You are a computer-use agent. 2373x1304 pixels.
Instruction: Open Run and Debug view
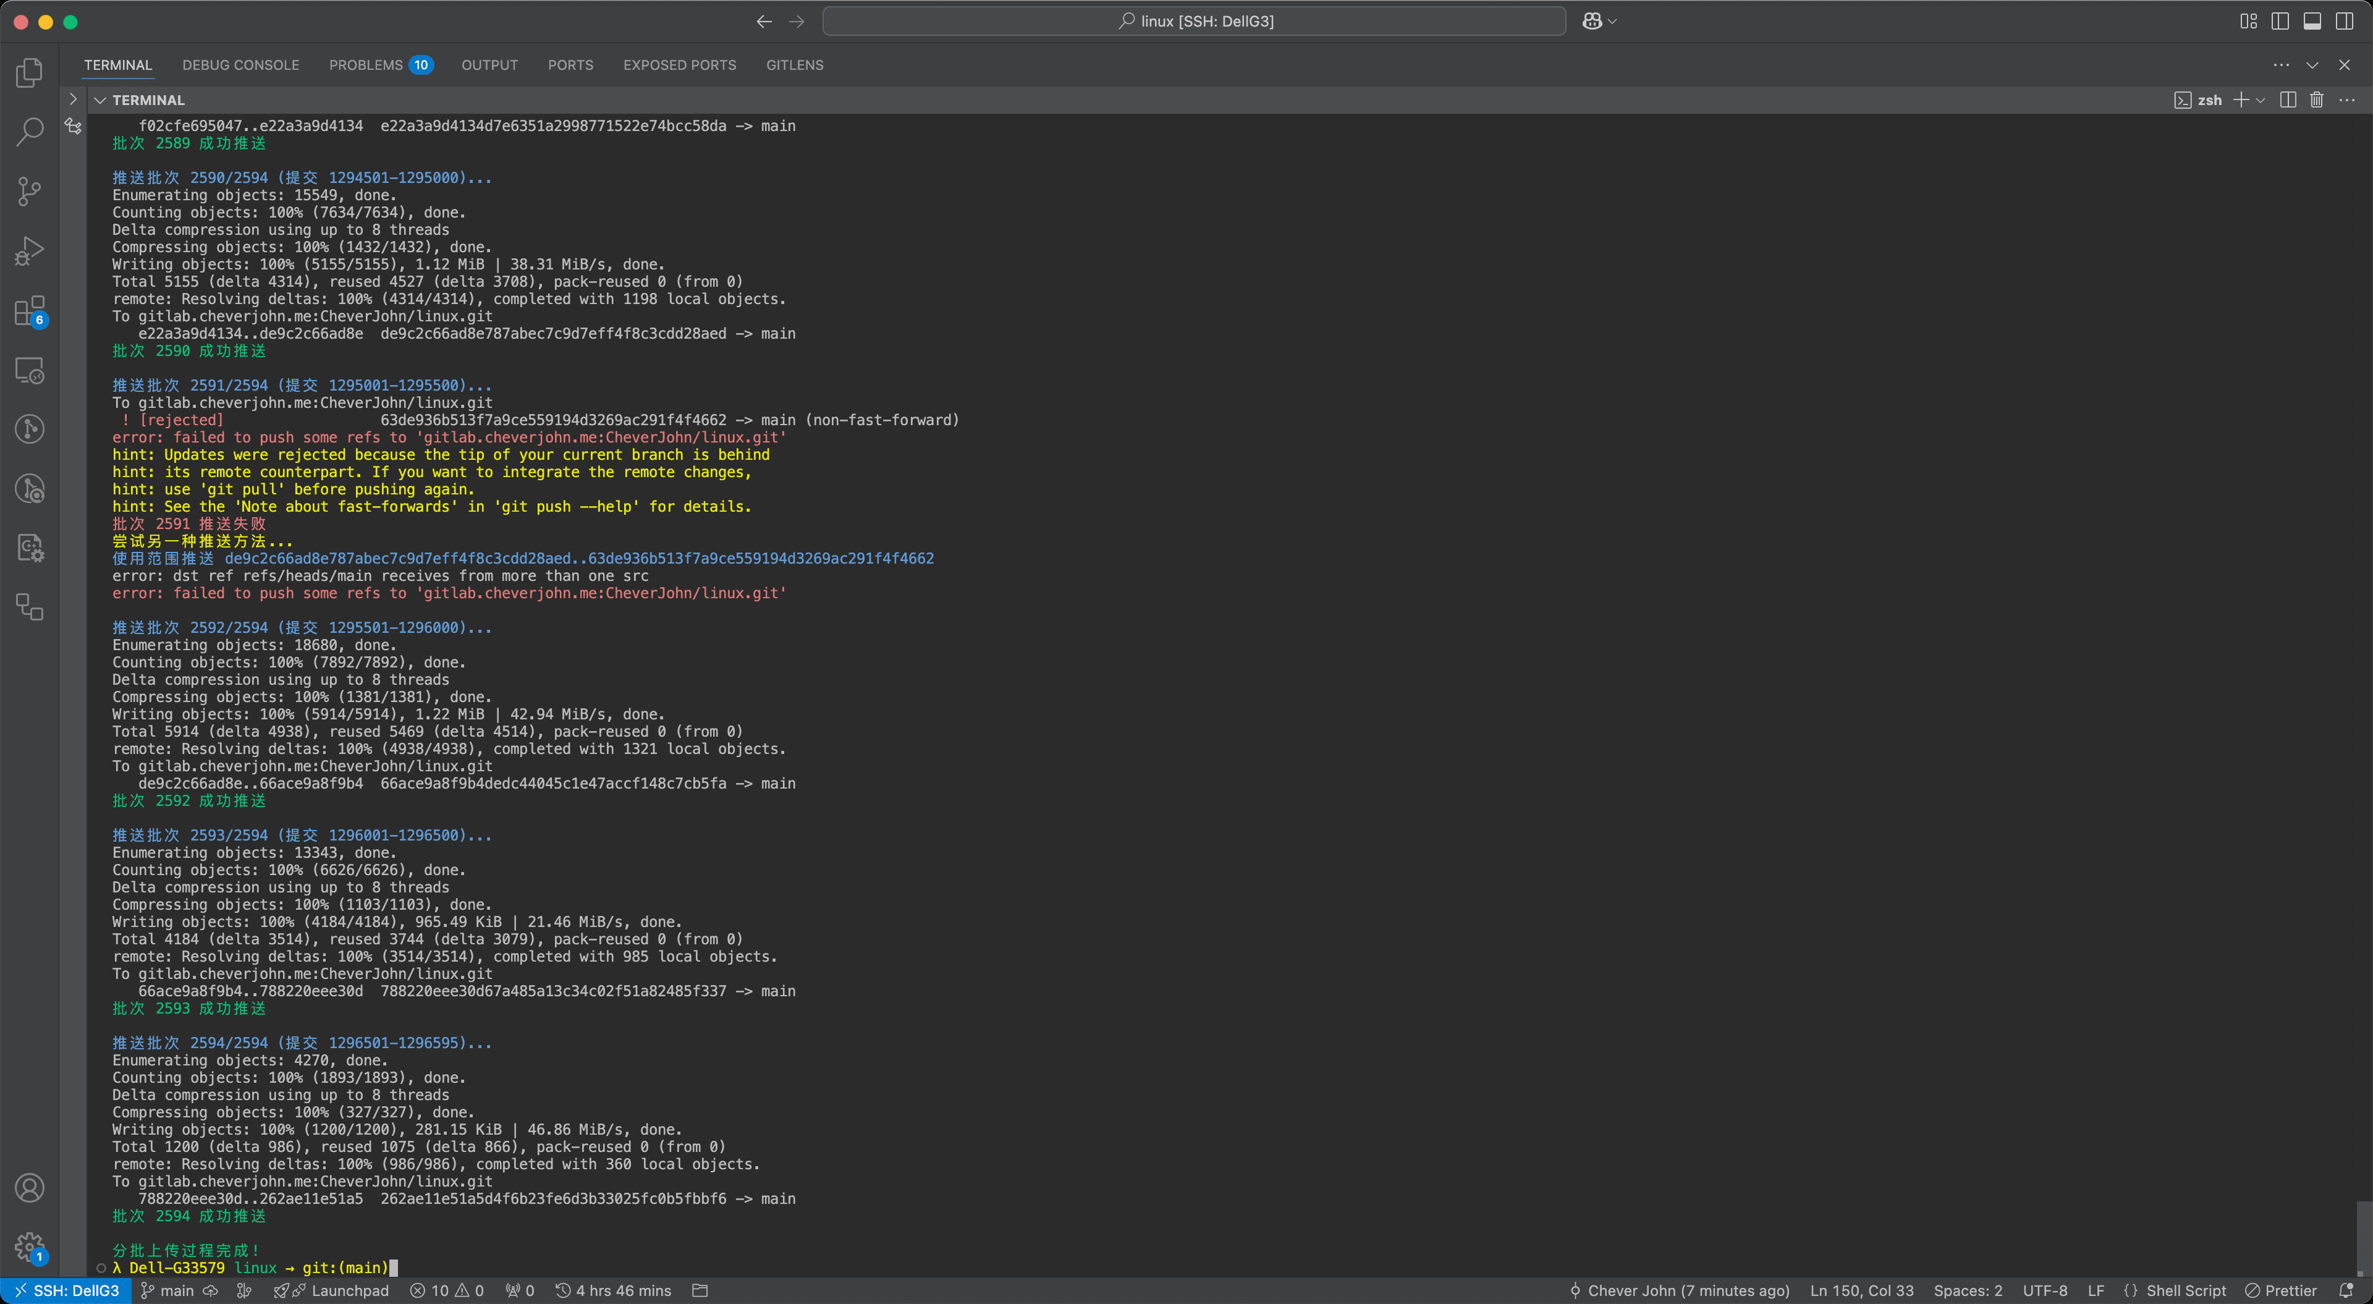click(x=30, y=251)
